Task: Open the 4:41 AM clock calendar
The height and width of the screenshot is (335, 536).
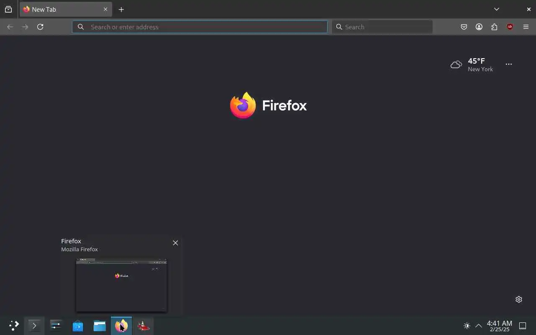Action: 500,326
